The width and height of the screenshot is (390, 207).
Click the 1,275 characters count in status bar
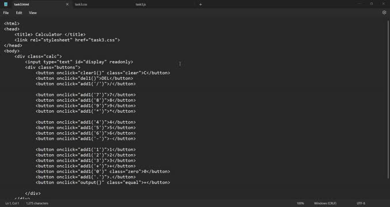[x=37, y=204]
